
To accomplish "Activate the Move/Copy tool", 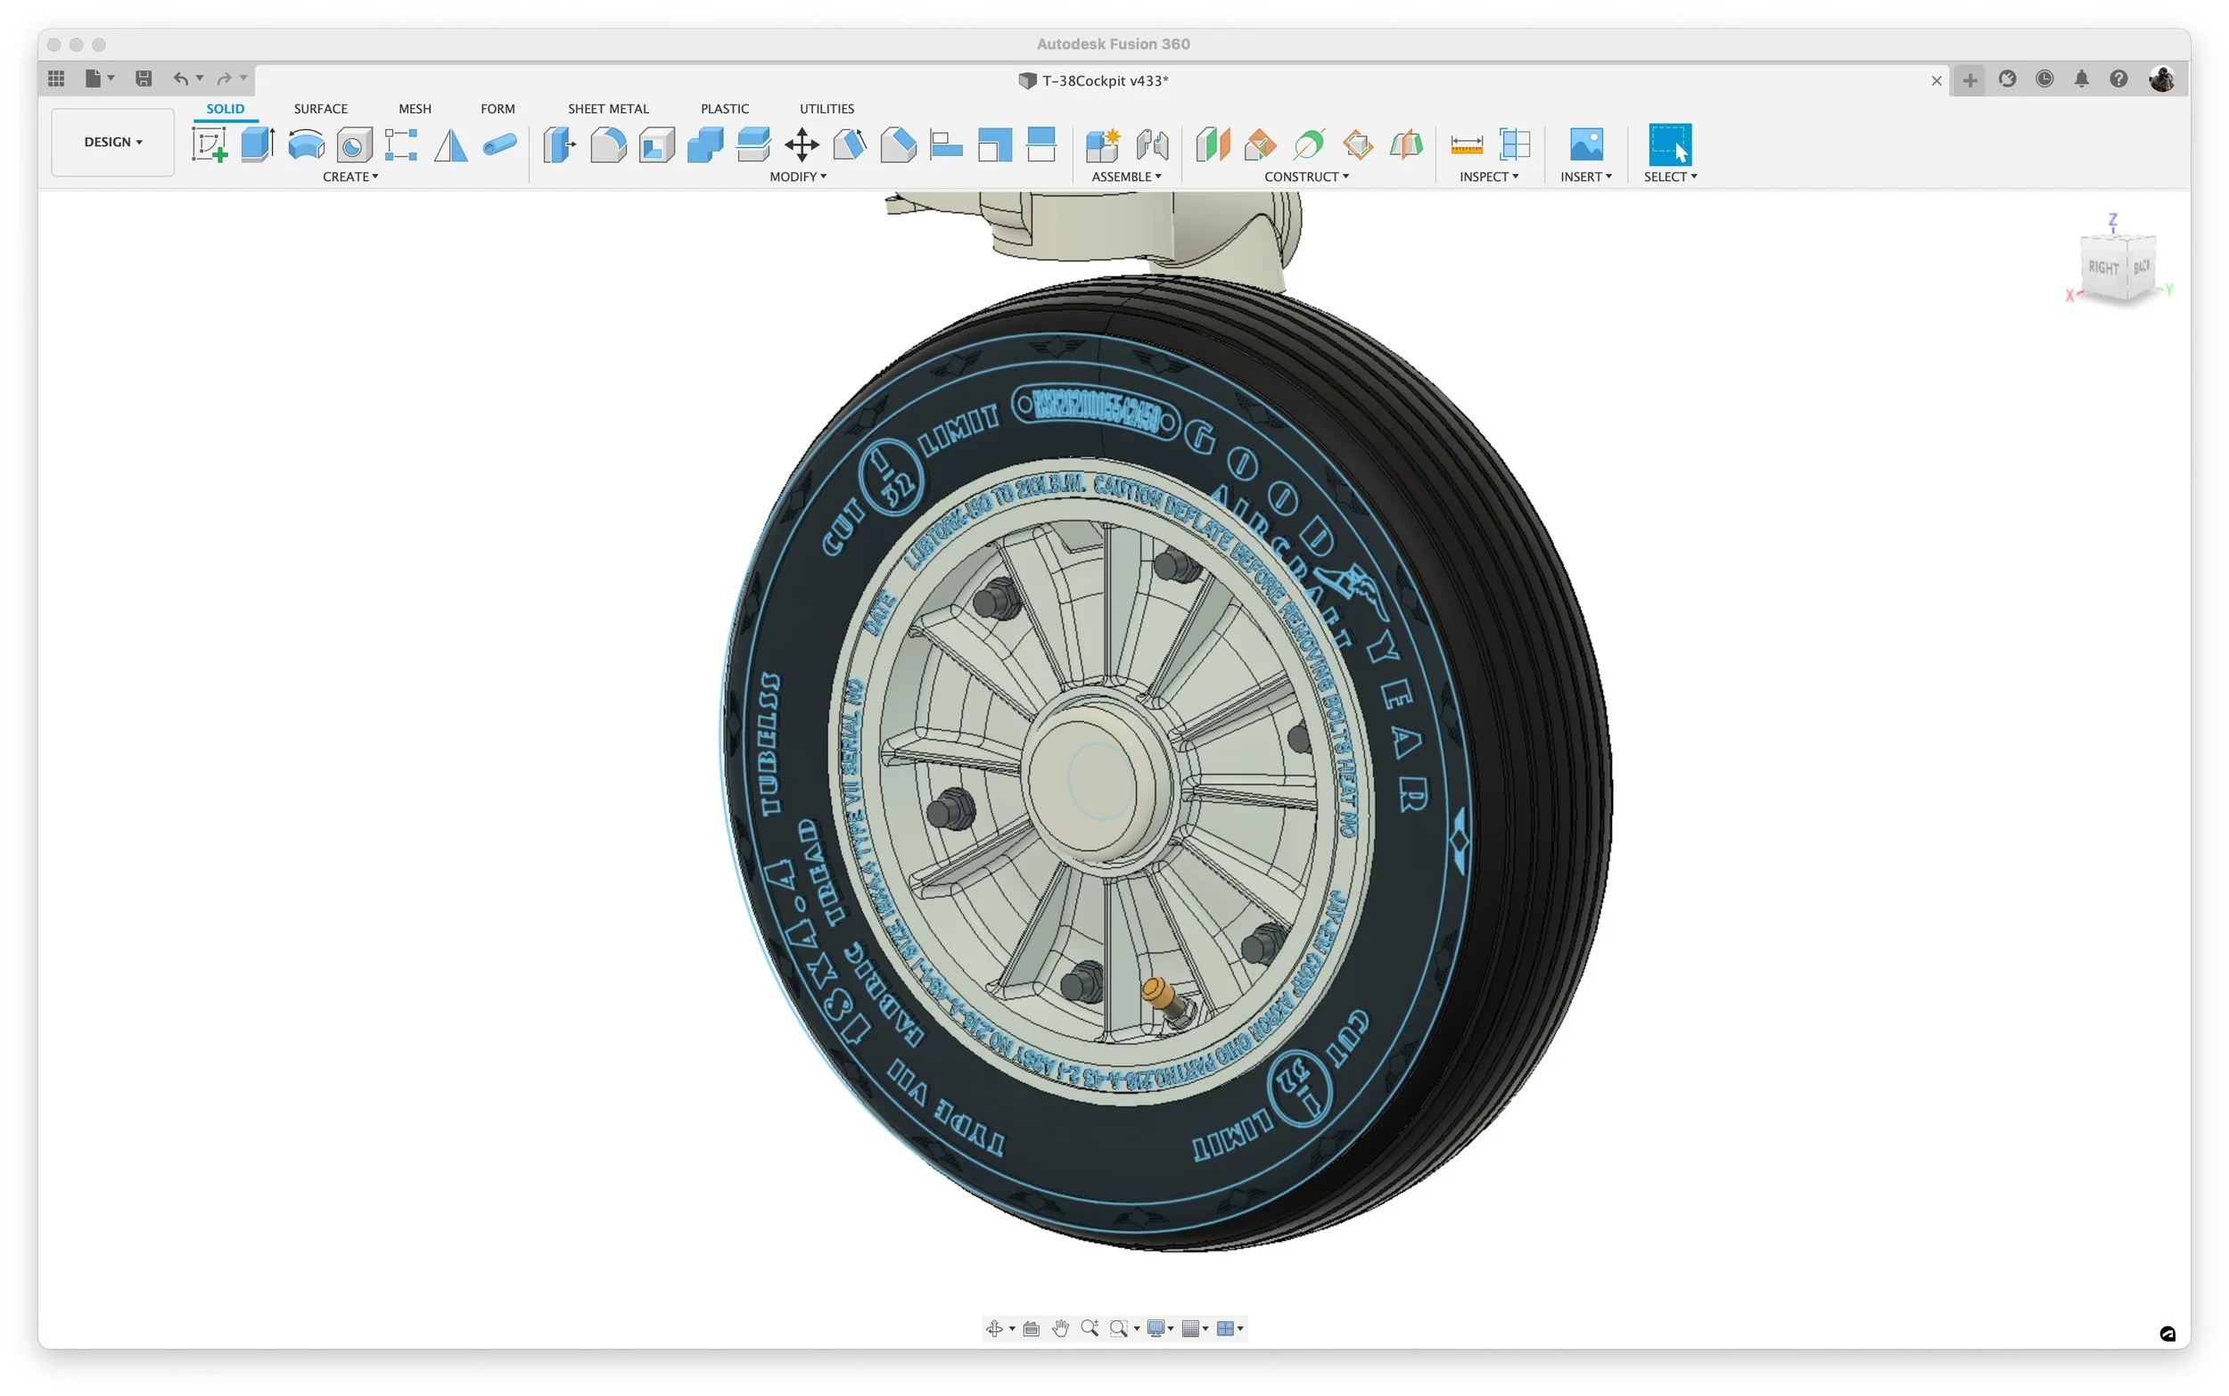I will tap(802, 145).
